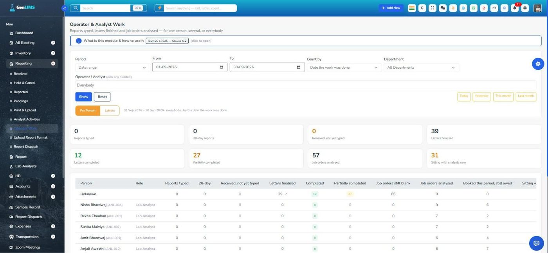Focus the main Search box
Viewport: 548px width, 253px height.
pyautogui.click(x=106, y=8)
